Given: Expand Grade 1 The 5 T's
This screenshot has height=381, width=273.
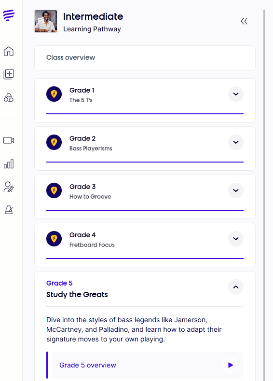Looking at the screenshot, I should (x=236, y=94).
